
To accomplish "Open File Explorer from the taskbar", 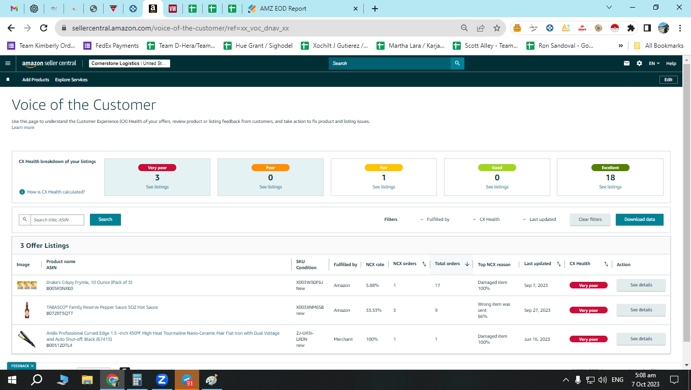I will 87,380.
